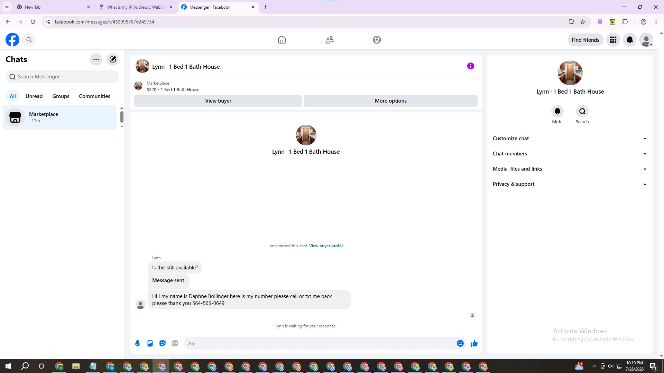Open the Marketplace chat in list
Viewport: 664px width, 373px height.
60,117
